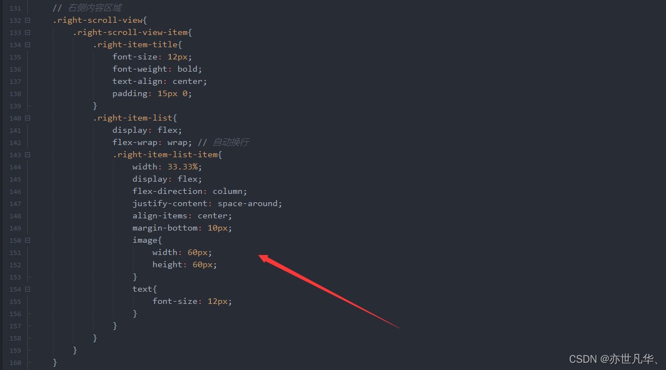
Task: Click line number 144 in the gutter
Action: (x=15, y=167)
